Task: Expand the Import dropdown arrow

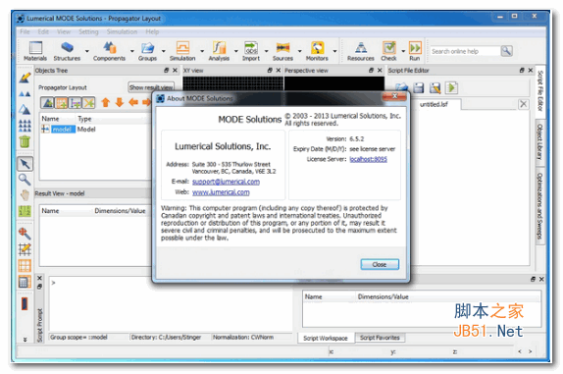Action: (266, 51)
